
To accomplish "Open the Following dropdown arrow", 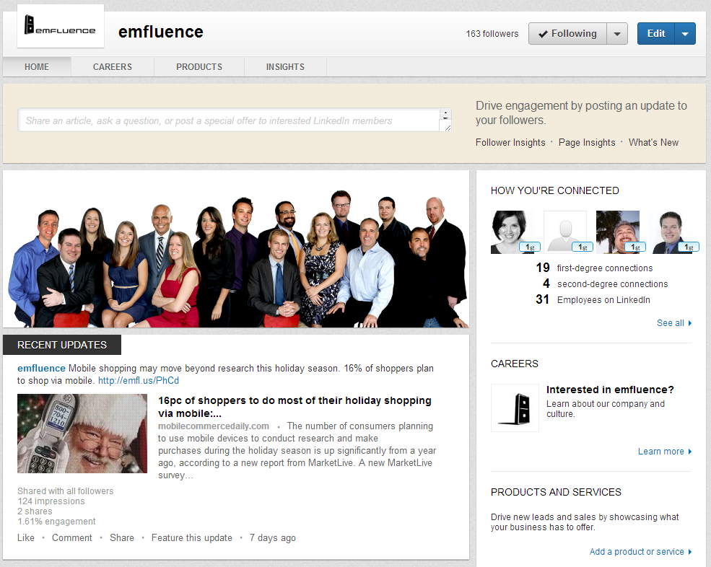I will tap(617, 33).
